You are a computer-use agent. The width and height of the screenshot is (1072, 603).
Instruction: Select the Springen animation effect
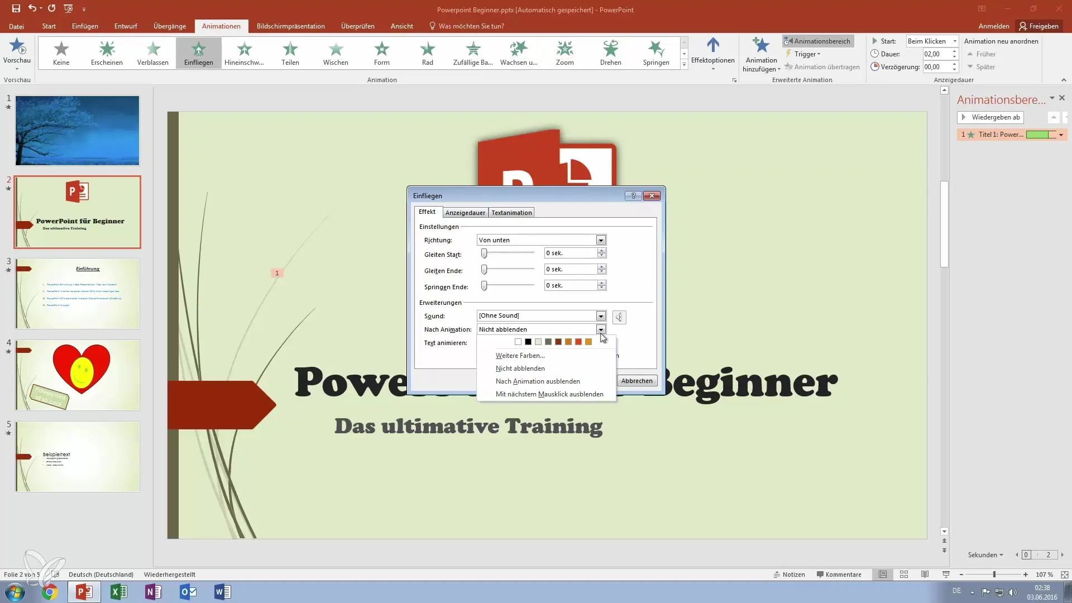656,53
